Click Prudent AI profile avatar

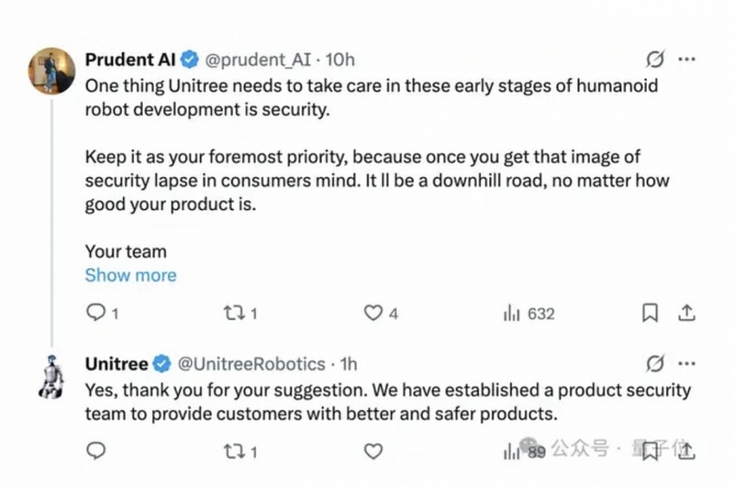(x=52, y=70)
